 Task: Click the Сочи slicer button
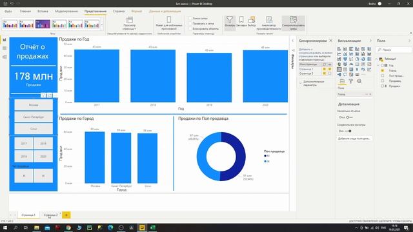click(34, 129)
